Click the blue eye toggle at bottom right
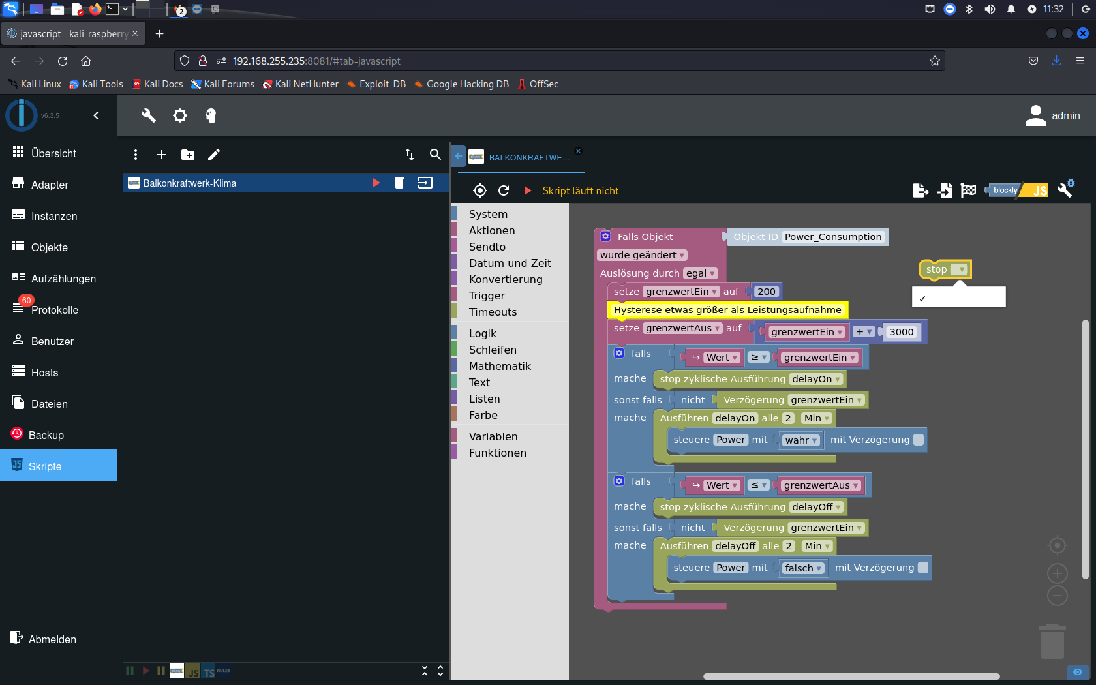The height and width of the screenshot is (685, 1096). coord(1078,672)
